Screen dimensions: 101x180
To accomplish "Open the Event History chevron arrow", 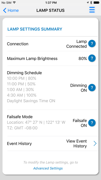I will 95,144.
